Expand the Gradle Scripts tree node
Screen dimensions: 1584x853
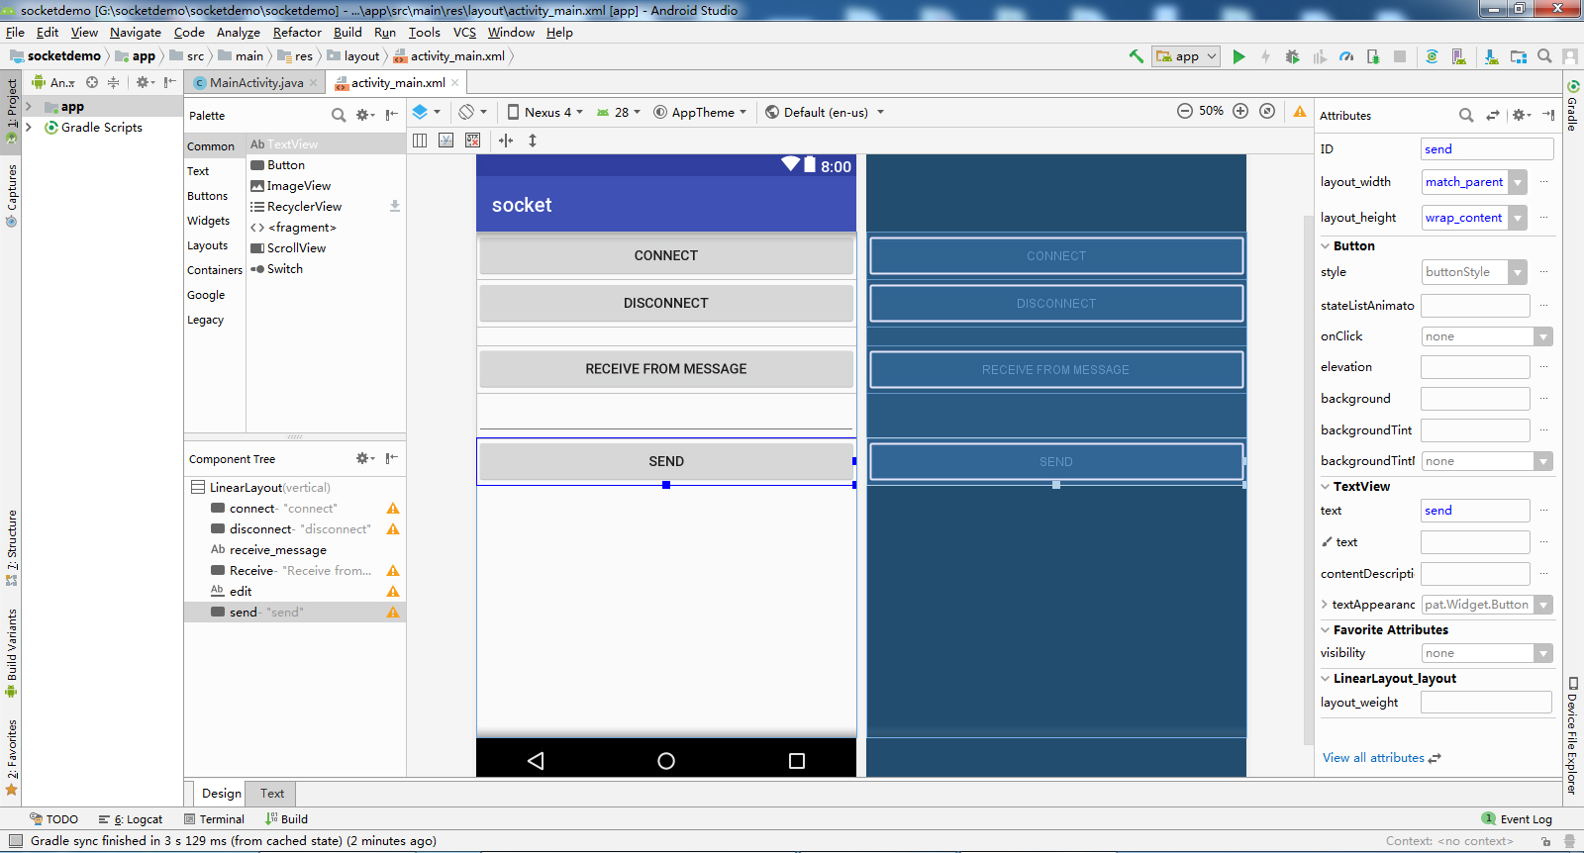[29, 128]
